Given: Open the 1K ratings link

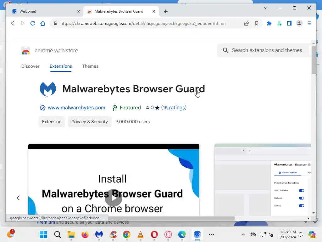Looking at the screenshot, I should (x=174, y=108).
